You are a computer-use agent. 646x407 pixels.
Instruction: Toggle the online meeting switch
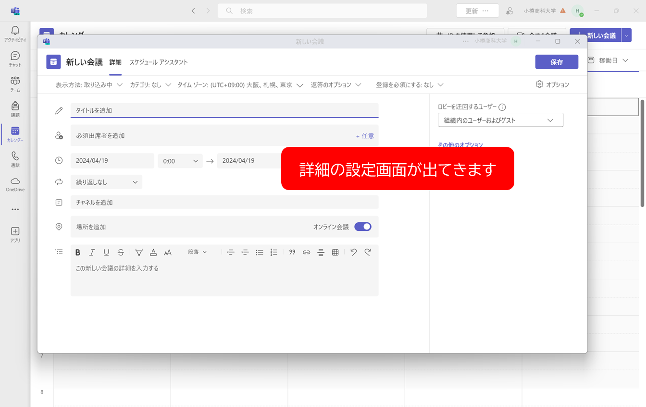(363, 227)
